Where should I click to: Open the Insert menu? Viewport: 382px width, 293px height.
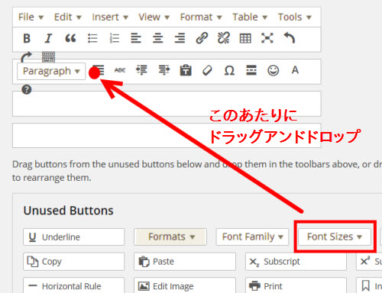[110, 18]
